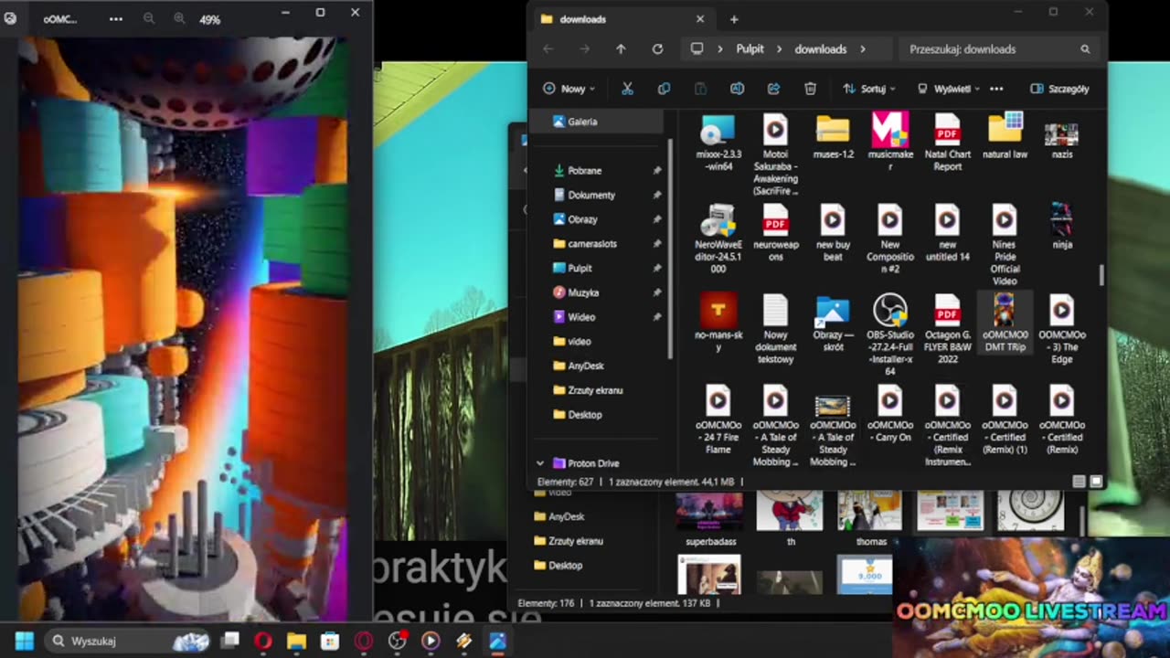Open image viewer's more options menu

pyautogui.click(x=116, y=18)
